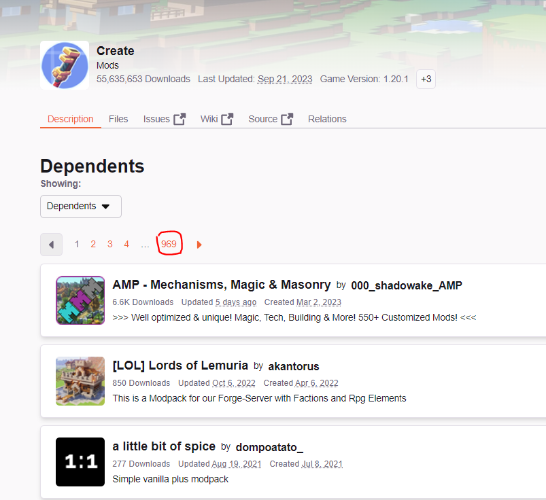The image size is (546, 500).
Task: Open the AMP modpack thumbnail
Action: 80,300
